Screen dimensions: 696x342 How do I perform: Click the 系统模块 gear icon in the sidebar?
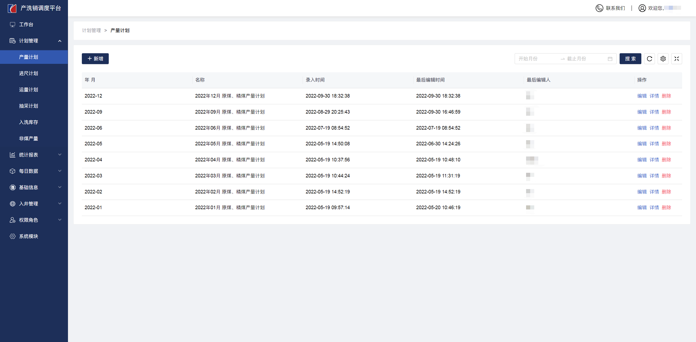coord(13,236)
